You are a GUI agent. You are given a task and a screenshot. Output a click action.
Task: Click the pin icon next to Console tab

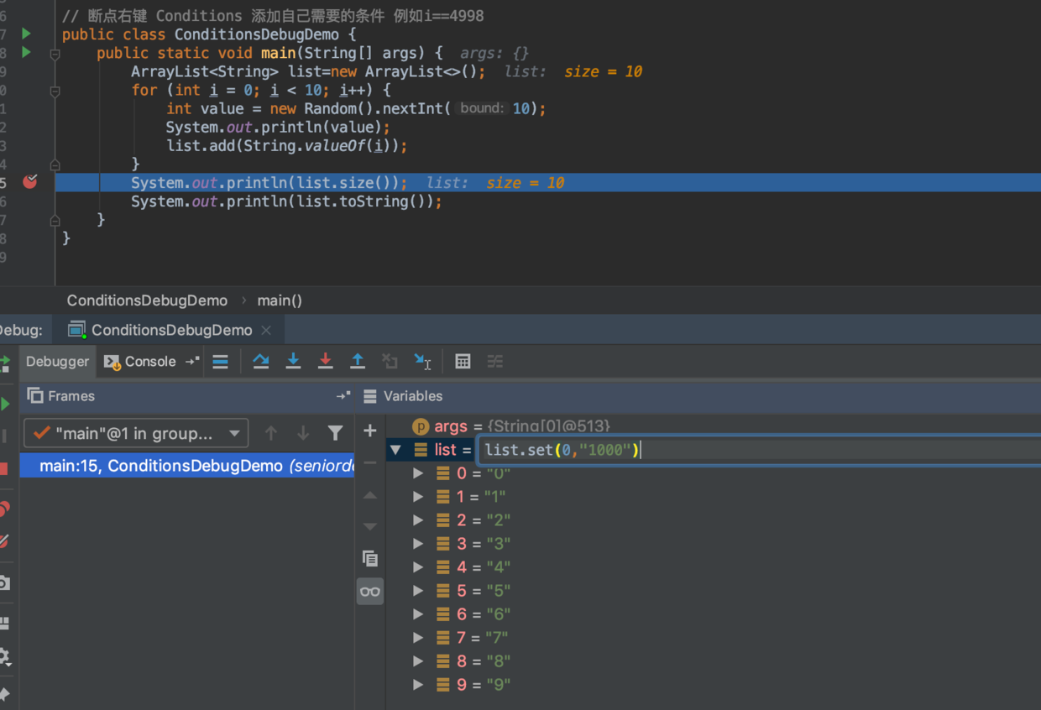click(x=192, y=361)
